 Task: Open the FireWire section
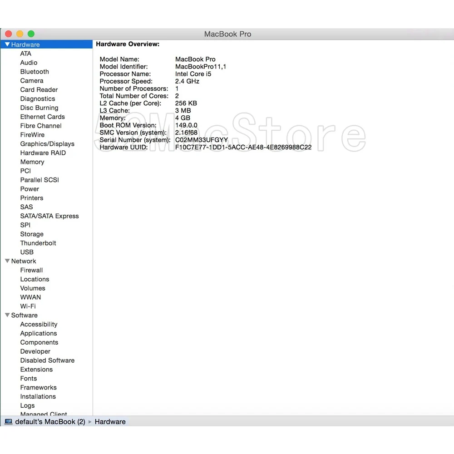point(32,135)
